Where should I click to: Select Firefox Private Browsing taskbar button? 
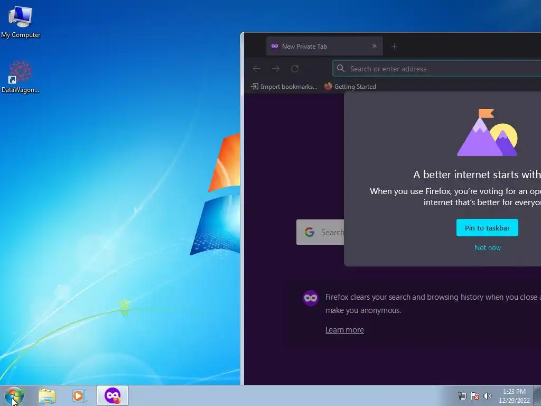113,395
